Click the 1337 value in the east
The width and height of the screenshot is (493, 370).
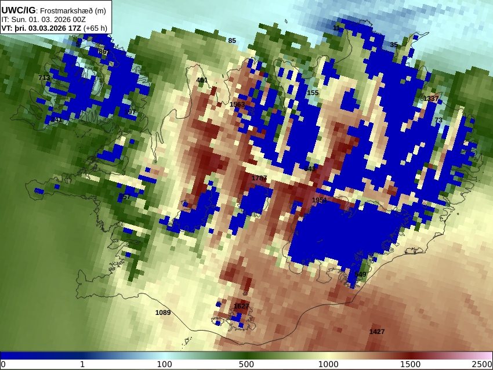click(431, 99)
